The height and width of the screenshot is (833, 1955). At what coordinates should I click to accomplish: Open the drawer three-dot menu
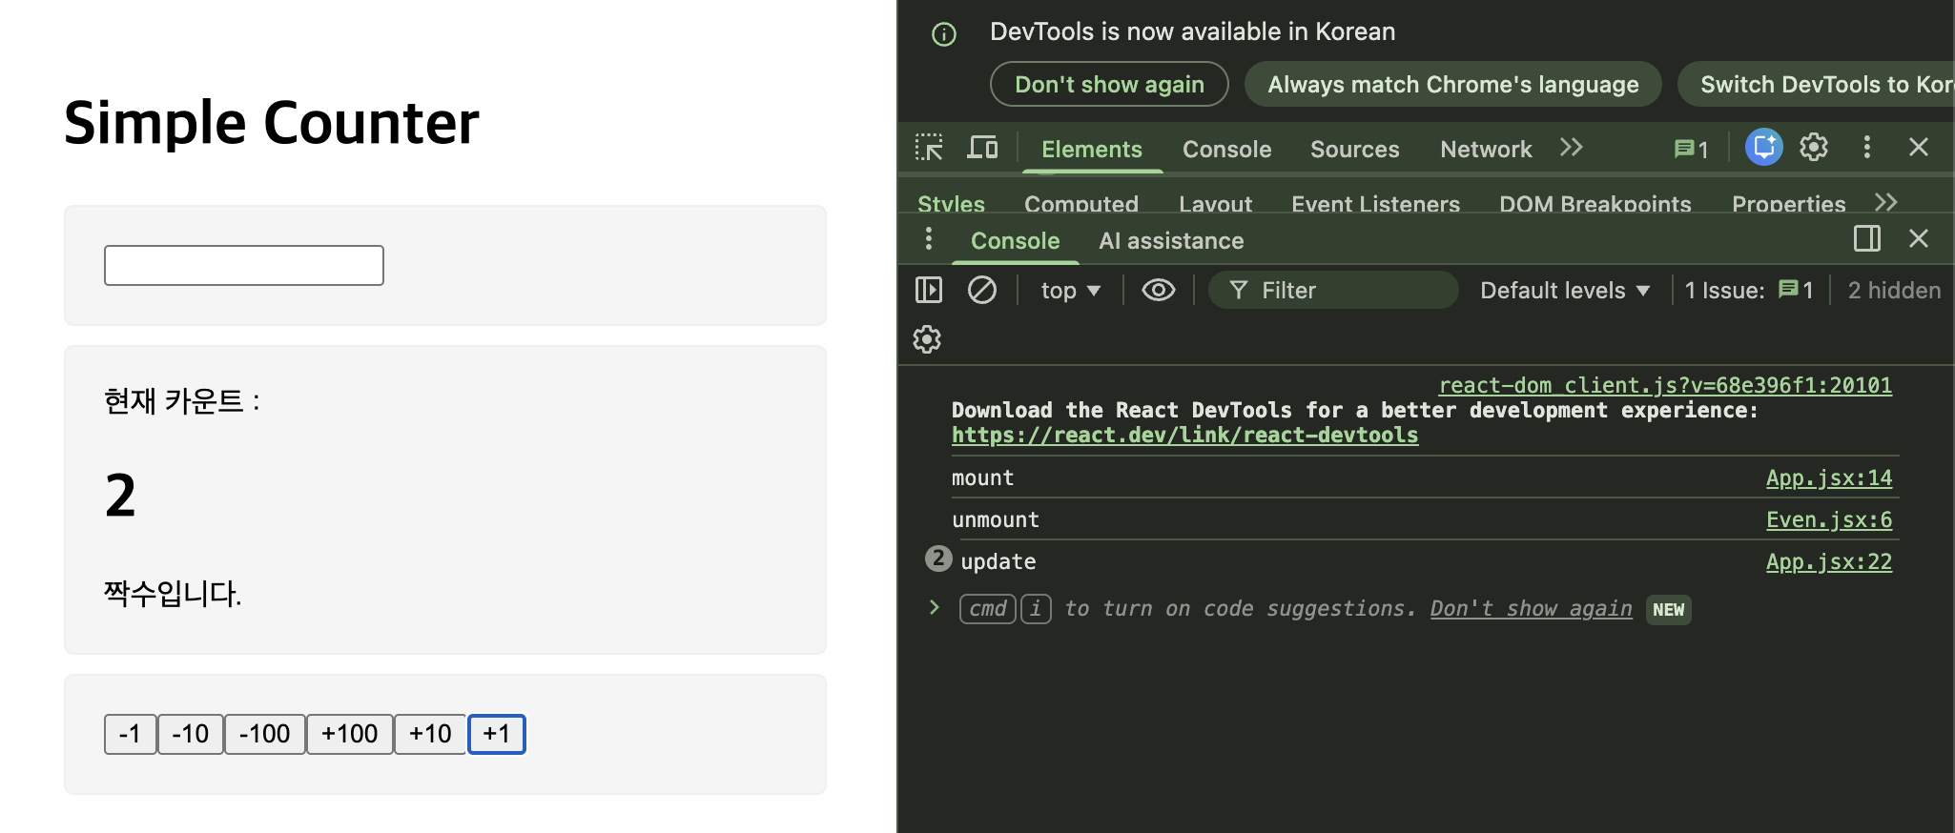click(928, 238)
